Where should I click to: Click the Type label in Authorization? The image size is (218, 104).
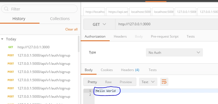coord(92,52)
